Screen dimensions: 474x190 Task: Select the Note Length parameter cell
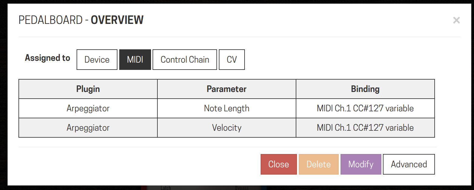(227, 108)
